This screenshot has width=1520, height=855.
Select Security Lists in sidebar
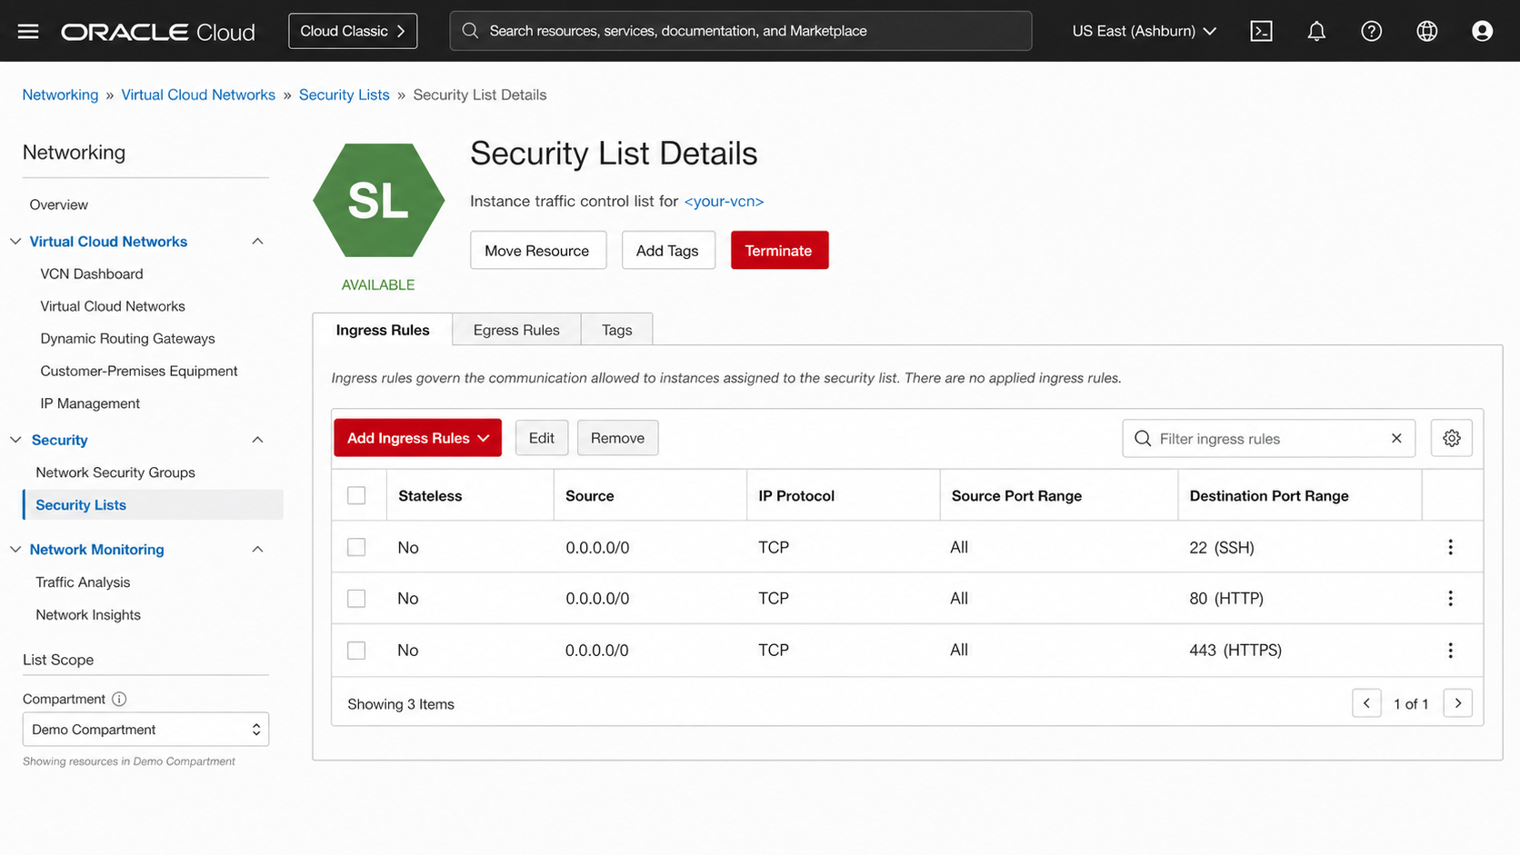pyautogui.click(x=153, y=505)
